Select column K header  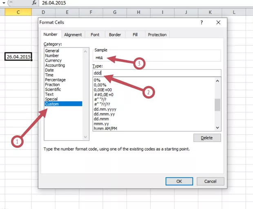click(210, 12)
